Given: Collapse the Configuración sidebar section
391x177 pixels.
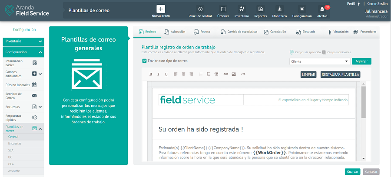Looking at the screenshot, I should click(23, 52).
